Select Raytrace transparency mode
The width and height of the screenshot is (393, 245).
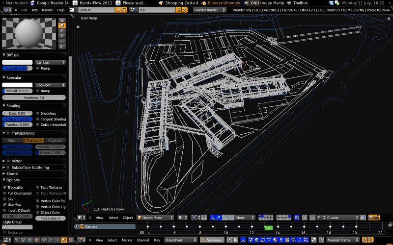pyautogui.click(x=55, y=141)
